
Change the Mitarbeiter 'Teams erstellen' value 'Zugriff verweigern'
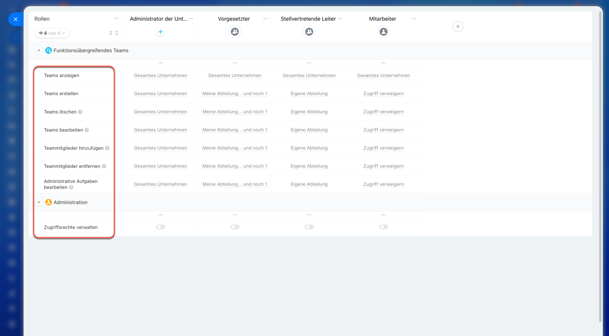(x=383, y=94)
